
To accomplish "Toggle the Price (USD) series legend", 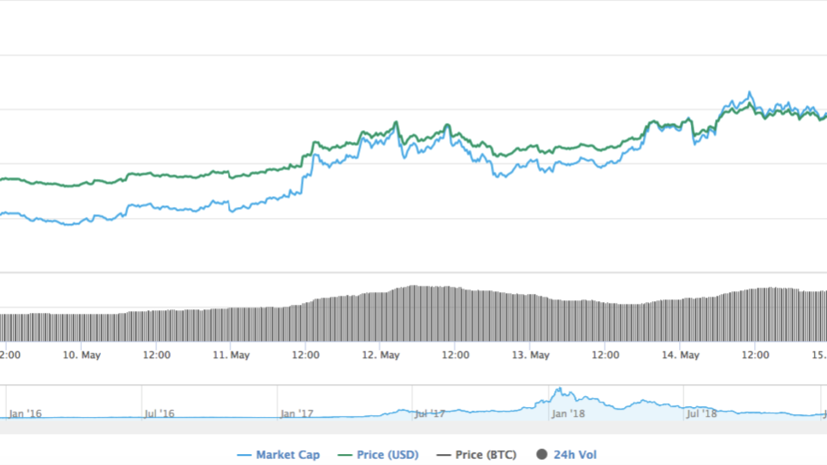I will click(x=378, y=455).
